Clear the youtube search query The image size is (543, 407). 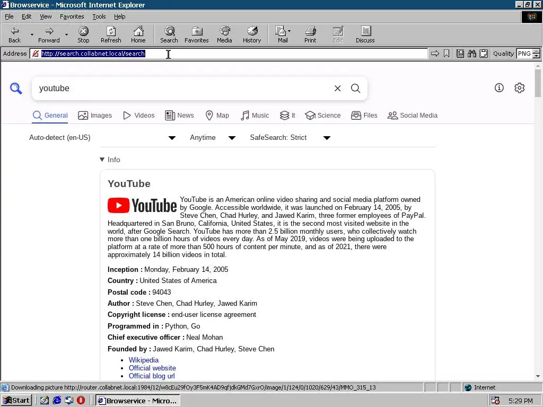coord(337,89)
